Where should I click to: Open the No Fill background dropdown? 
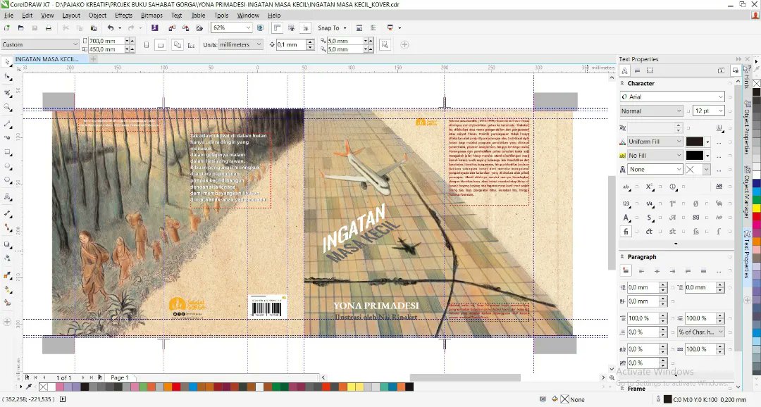[679, 156]
